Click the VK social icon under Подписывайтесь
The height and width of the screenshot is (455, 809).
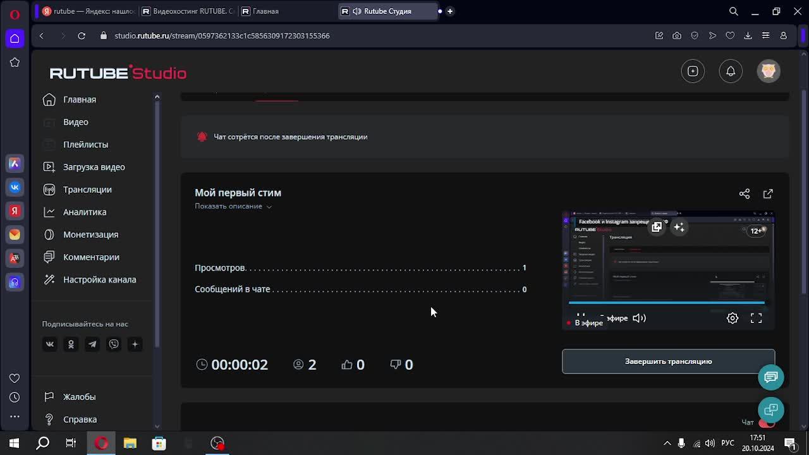coord(50,344)
